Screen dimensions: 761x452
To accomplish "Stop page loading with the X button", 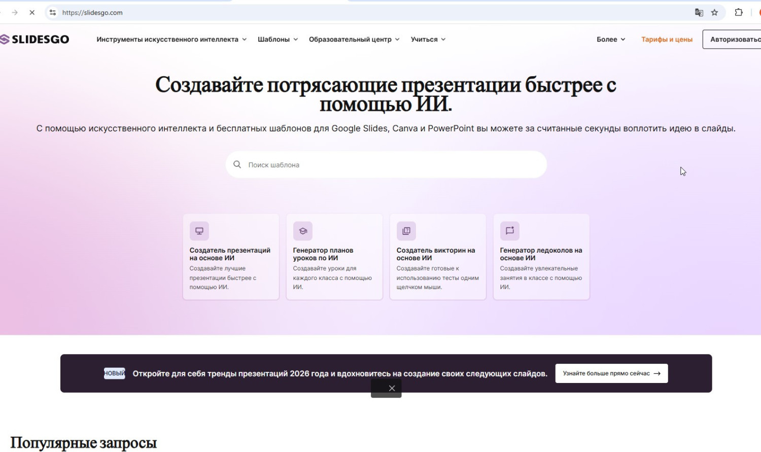I will point(32,13).
